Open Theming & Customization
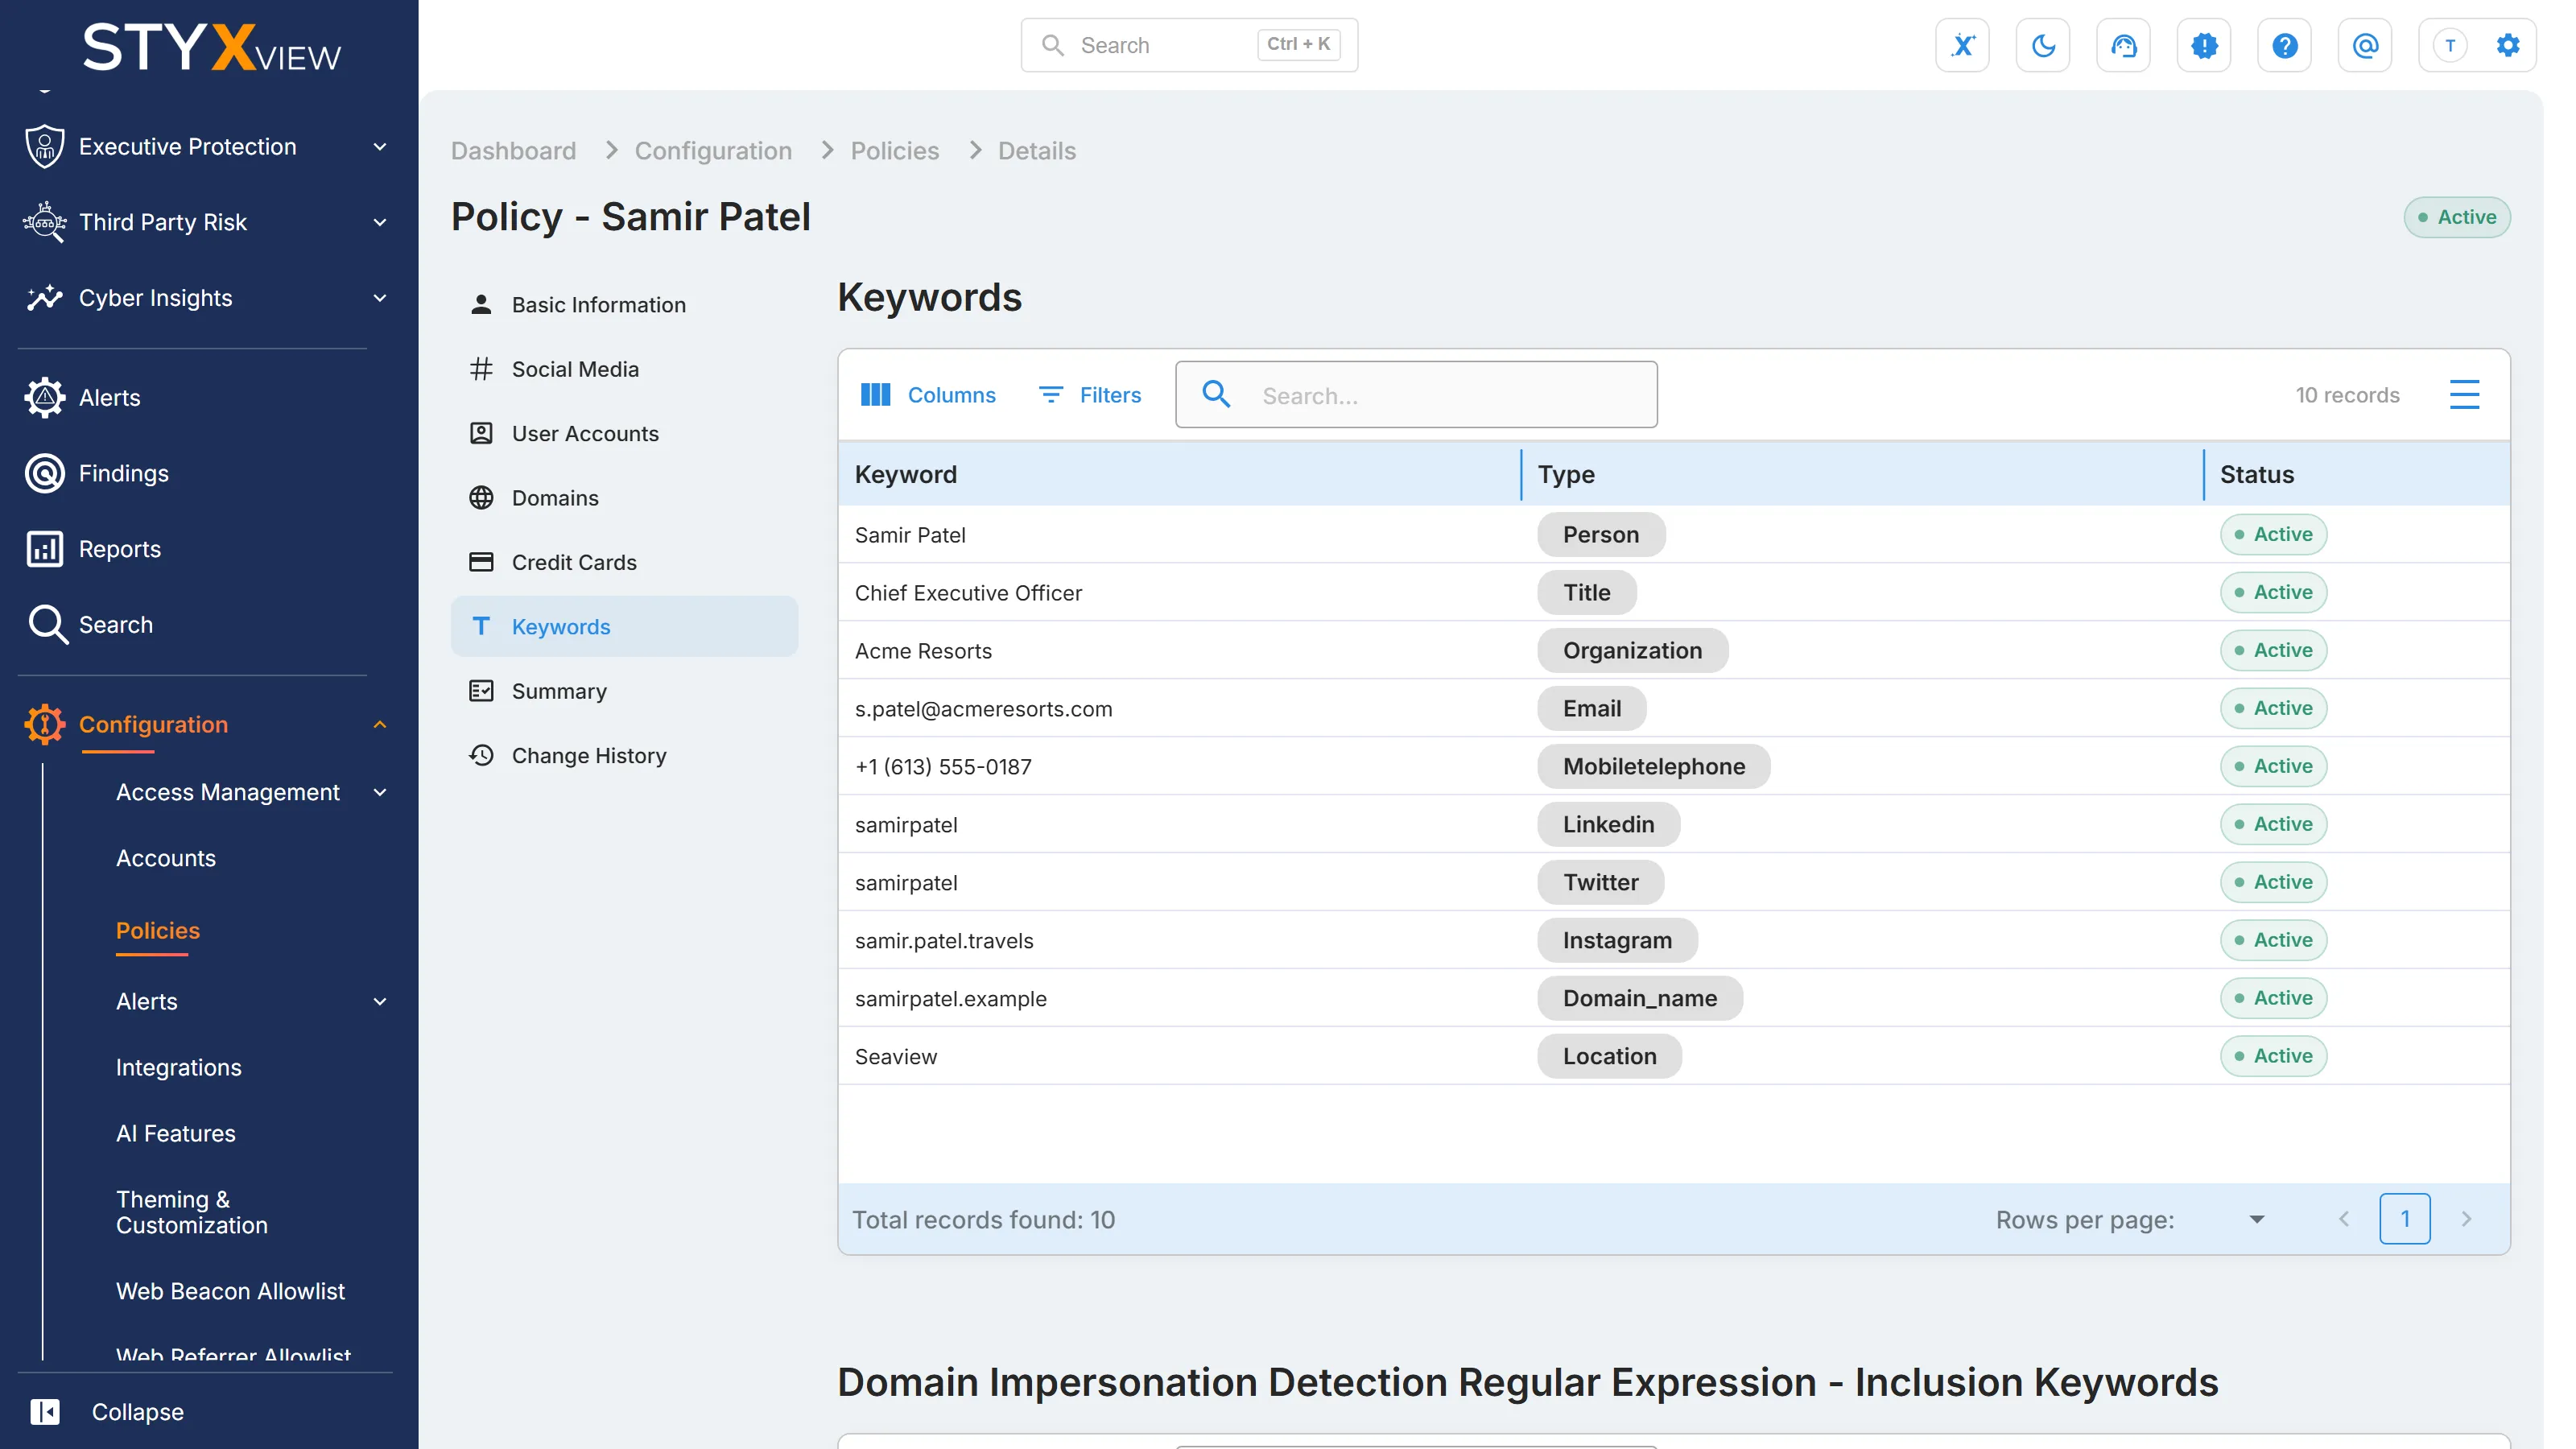This screenshot has height=1449, width=2576. [x=192, y=1212]
